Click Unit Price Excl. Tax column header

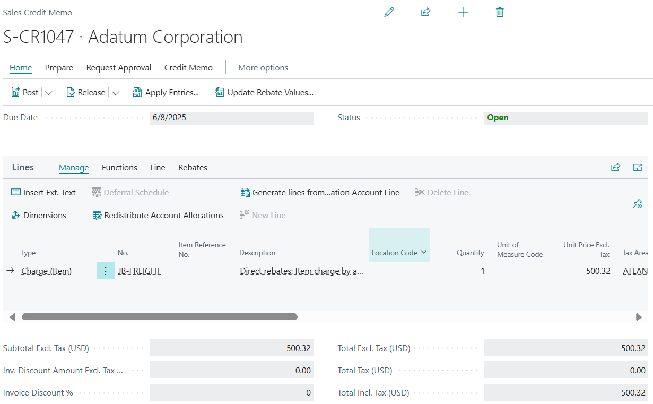(586, 249)
